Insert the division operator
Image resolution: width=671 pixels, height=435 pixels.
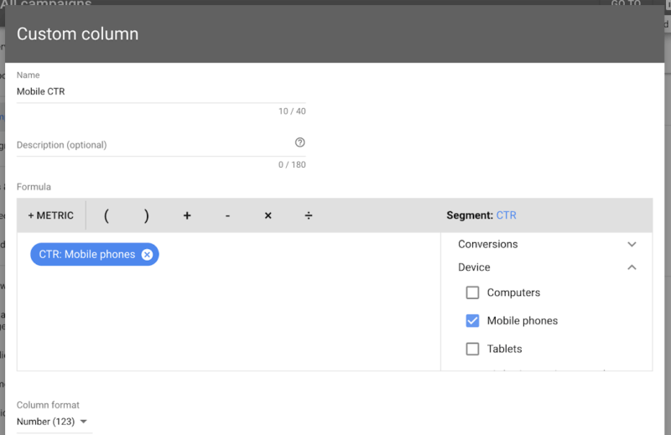(309, 215)
